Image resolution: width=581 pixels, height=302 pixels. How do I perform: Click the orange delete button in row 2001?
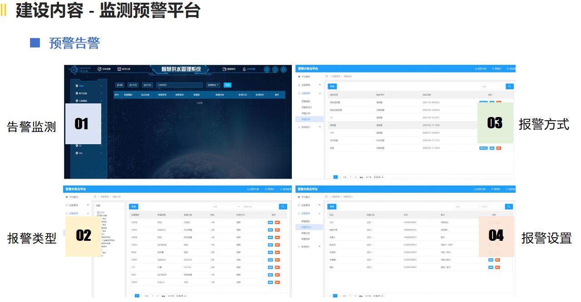(x=277, y=275)
